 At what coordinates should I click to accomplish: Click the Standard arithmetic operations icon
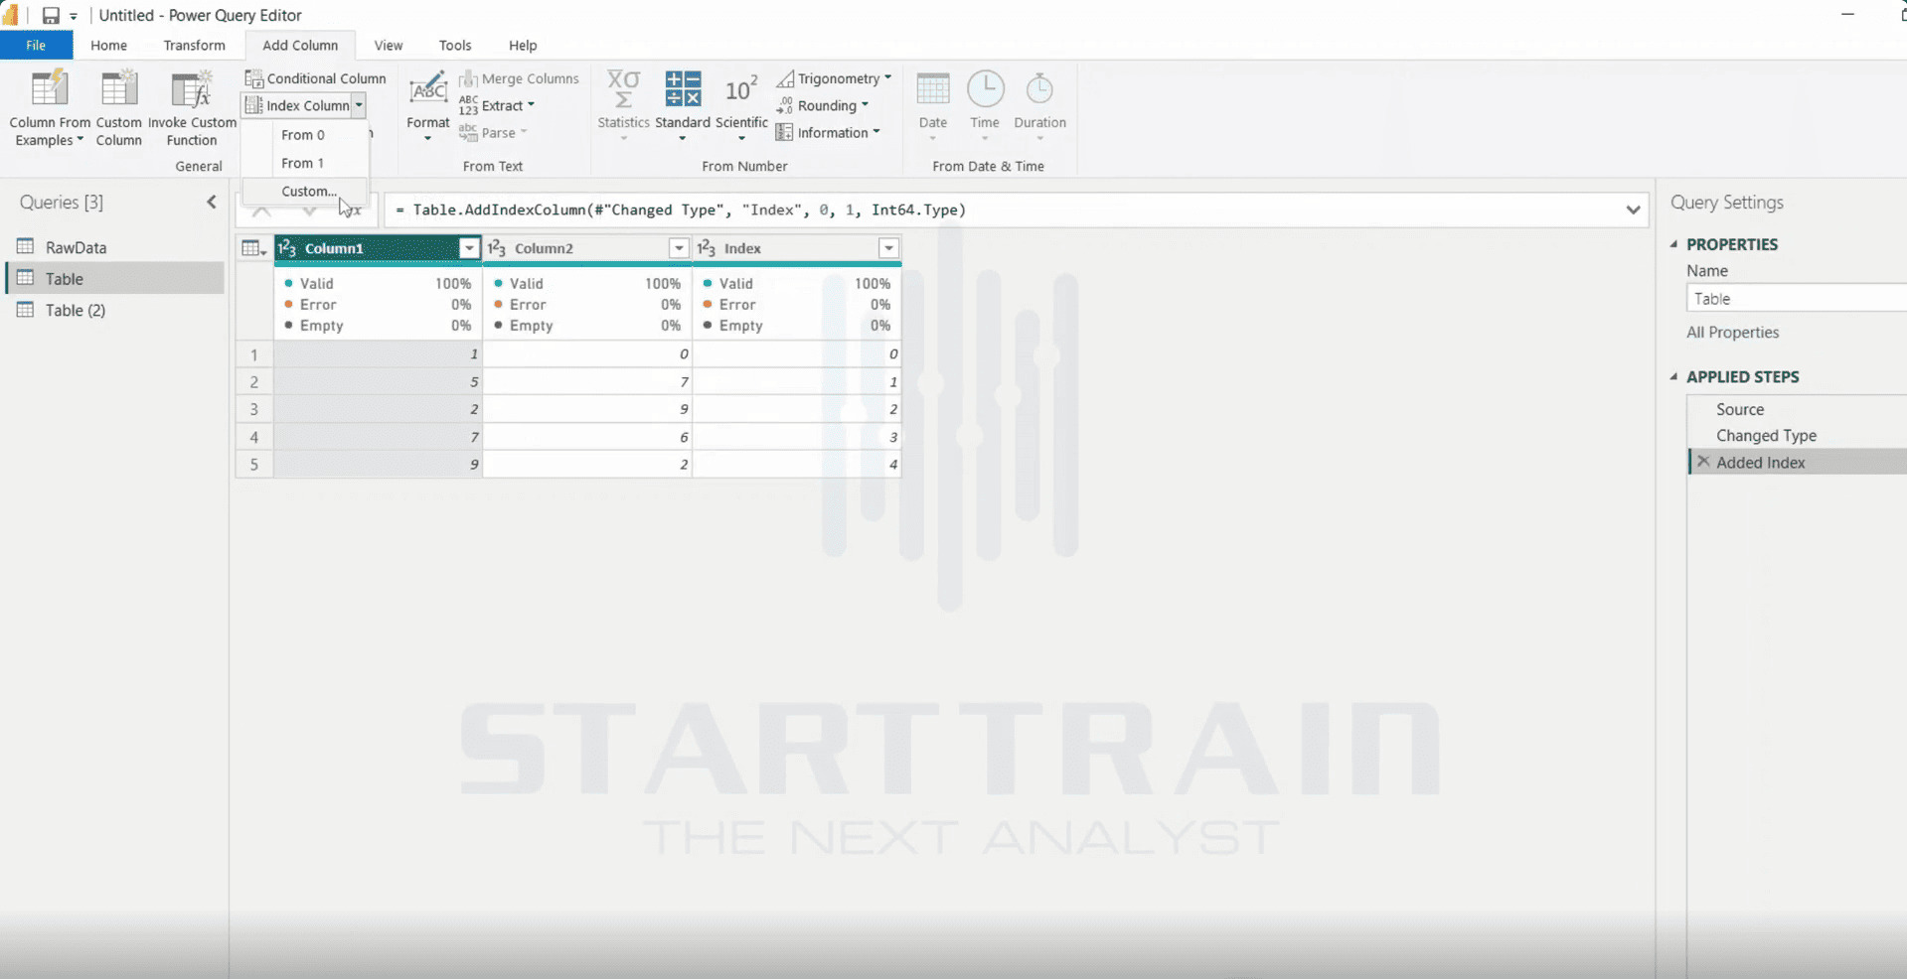(683, 88)
